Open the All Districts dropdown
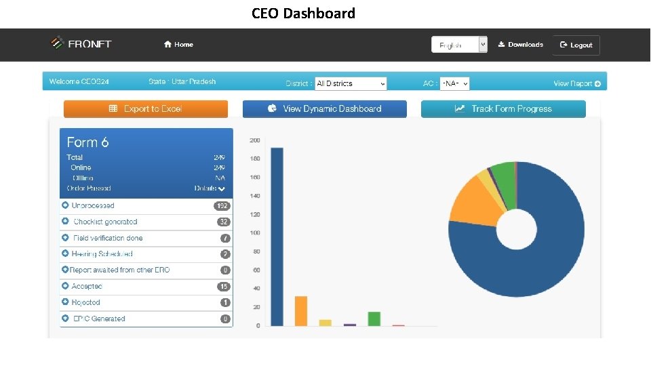651x366 pixels. [x=351, y=83]
